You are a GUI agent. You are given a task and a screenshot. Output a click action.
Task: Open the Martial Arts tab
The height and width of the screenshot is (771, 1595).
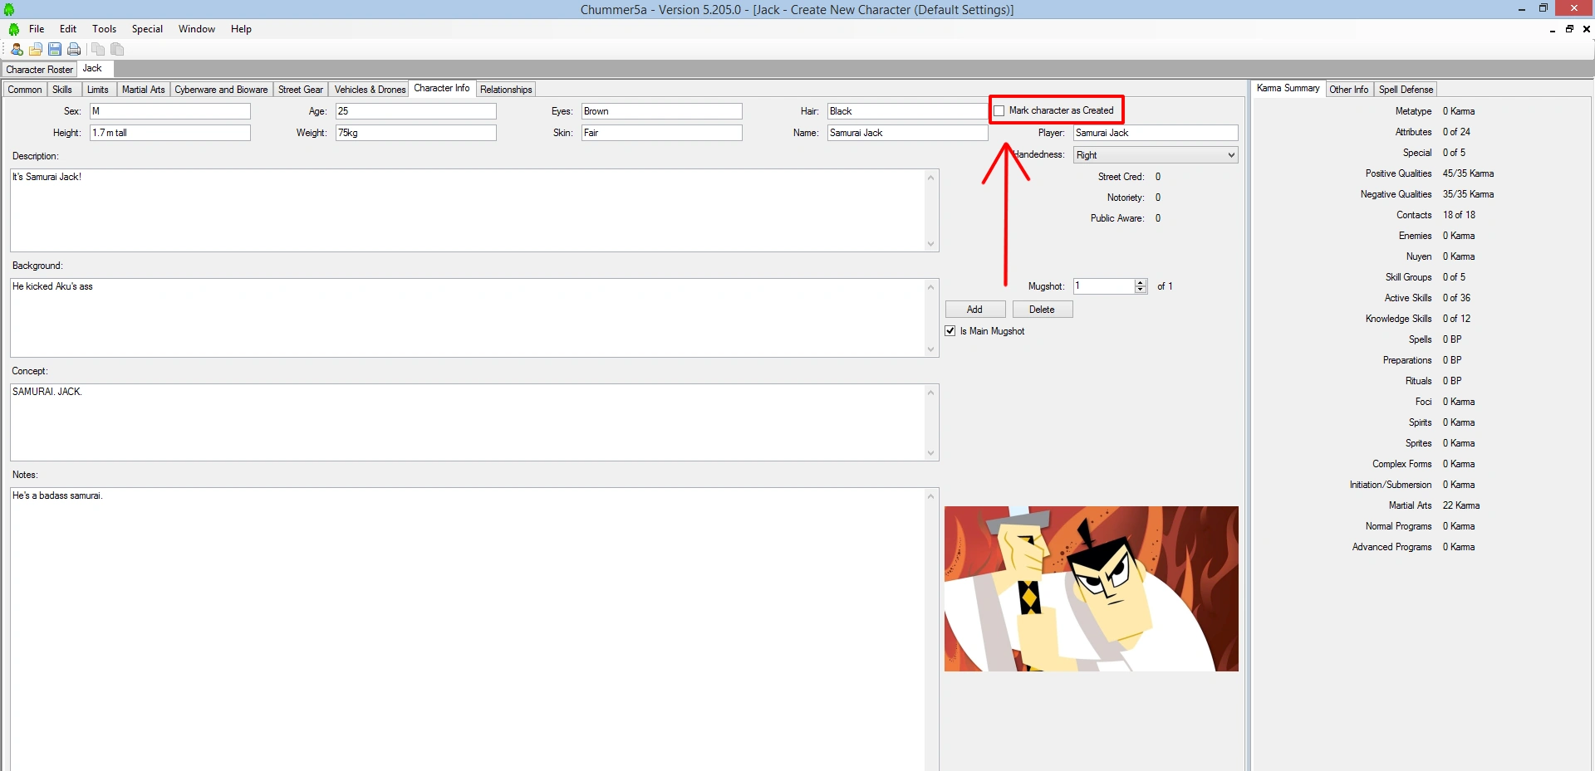(143, 90)
